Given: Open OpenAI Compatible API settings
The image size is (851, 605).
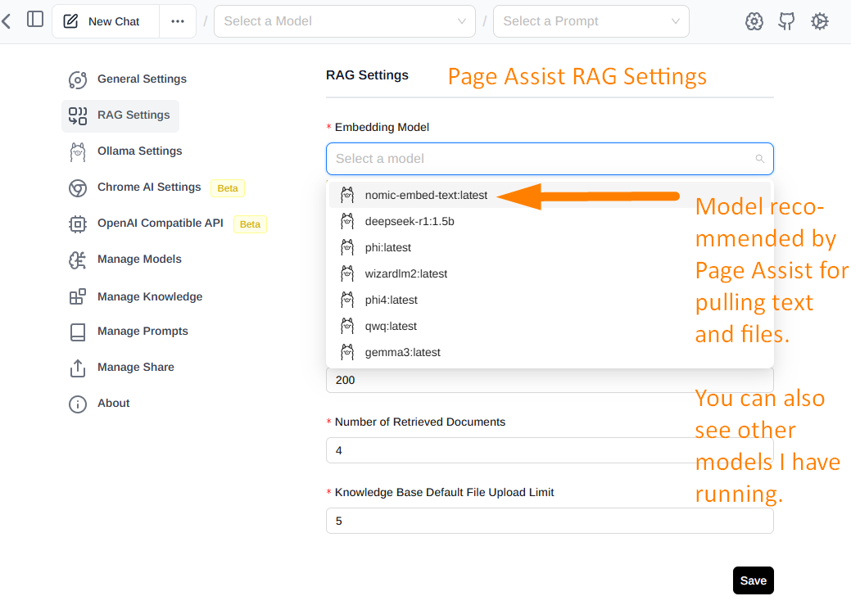Looking at the screenshot, I should tap(160, 223).
